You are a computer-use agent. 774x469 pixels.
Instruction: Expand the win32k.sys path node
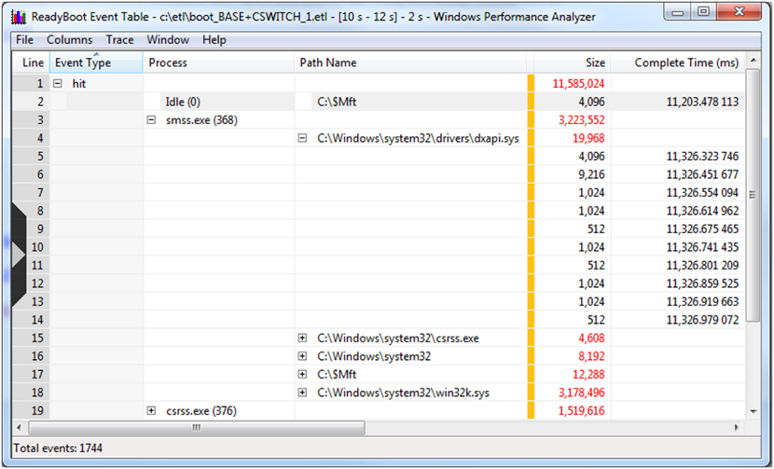point(302,393)
